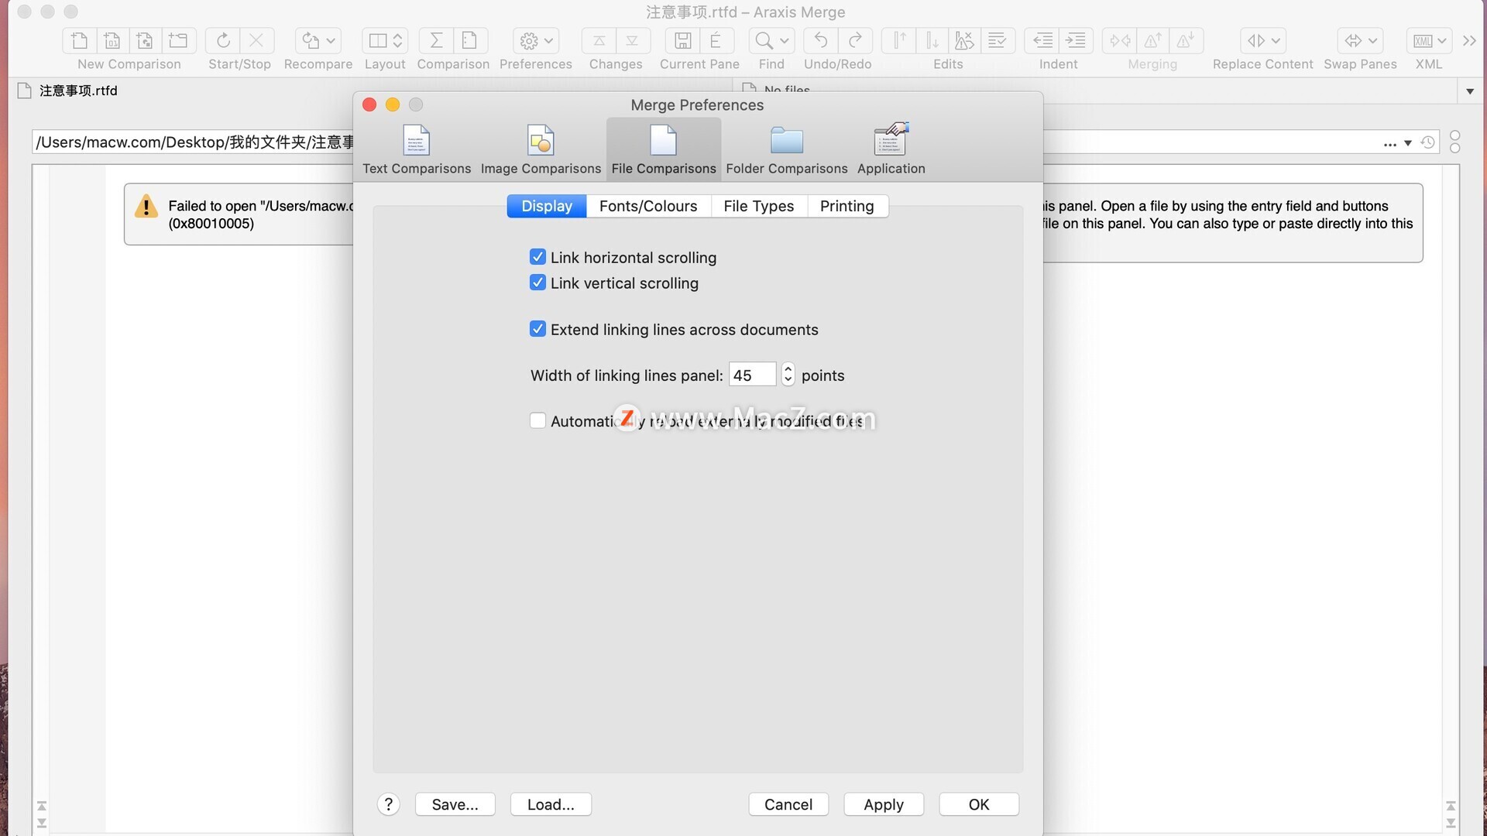The width and height of the screenshot is (1487, 836).
Task: Click the Merging icon with facing arrows
Action: pos(1120,40)
